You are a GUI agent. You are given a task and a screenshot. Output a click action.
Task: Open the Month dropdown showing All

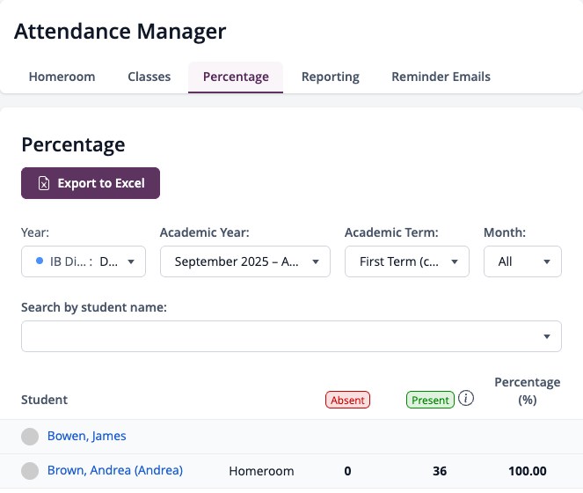[x=522, y=261]
